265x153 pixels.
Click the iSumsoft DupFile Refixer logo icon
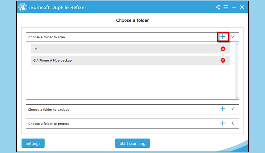23,7
